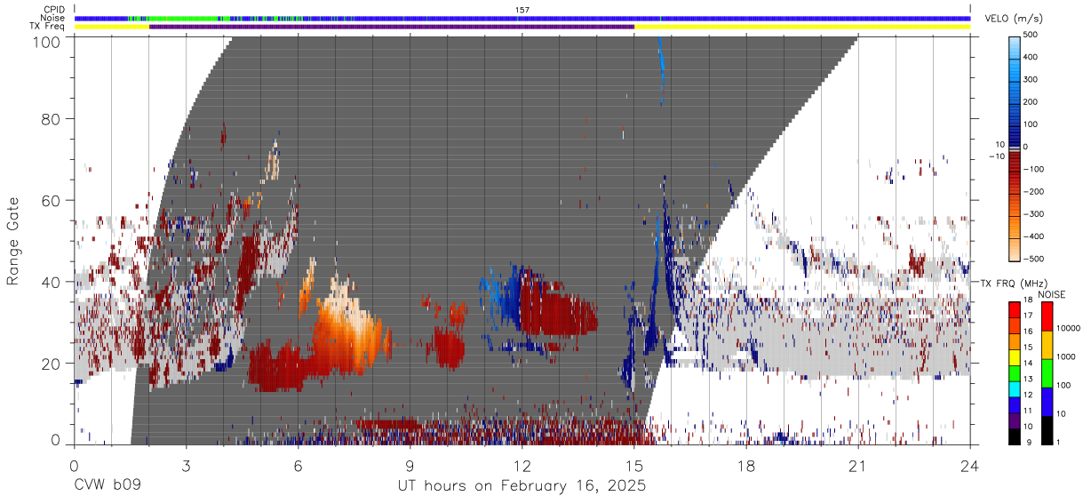
Task: Click the 9 tick on the time axis
Action: [x=410, y=466]
